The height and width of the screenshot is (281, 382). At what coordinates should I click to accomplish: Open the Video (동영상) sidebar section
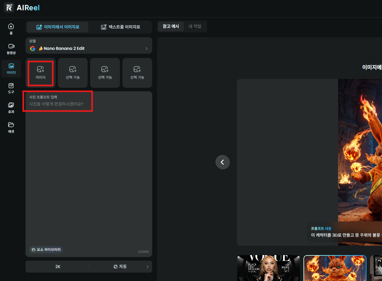coord(11,49)
